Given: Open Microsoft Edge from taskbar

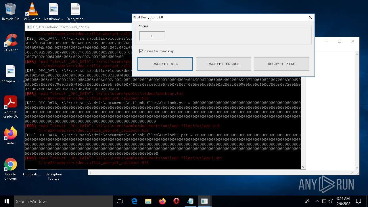Looking at the screenshot, I should (x=134, y=201).
